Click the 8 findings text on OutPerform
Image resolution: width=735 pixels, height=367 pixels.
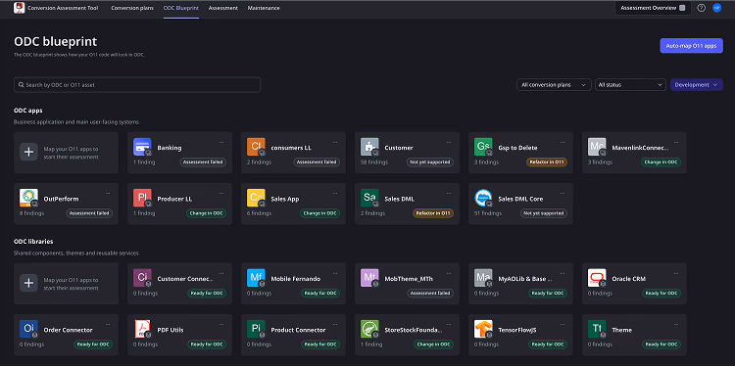[x=32, y=213]
